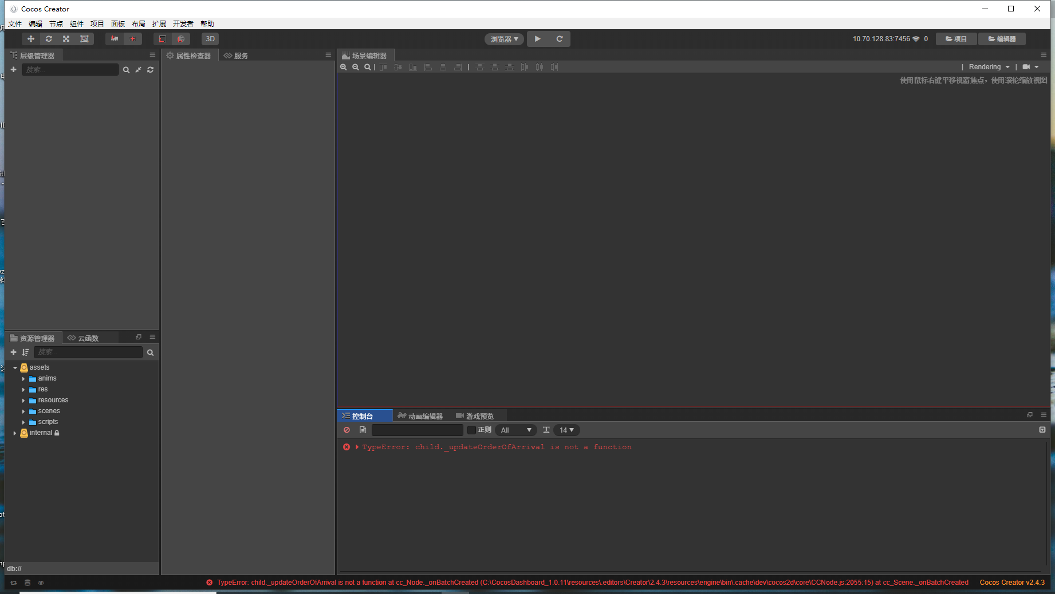This screenshot has height=594, width=1055.
Task: Click the console filter text field
Action: click(x=418, y=430)
